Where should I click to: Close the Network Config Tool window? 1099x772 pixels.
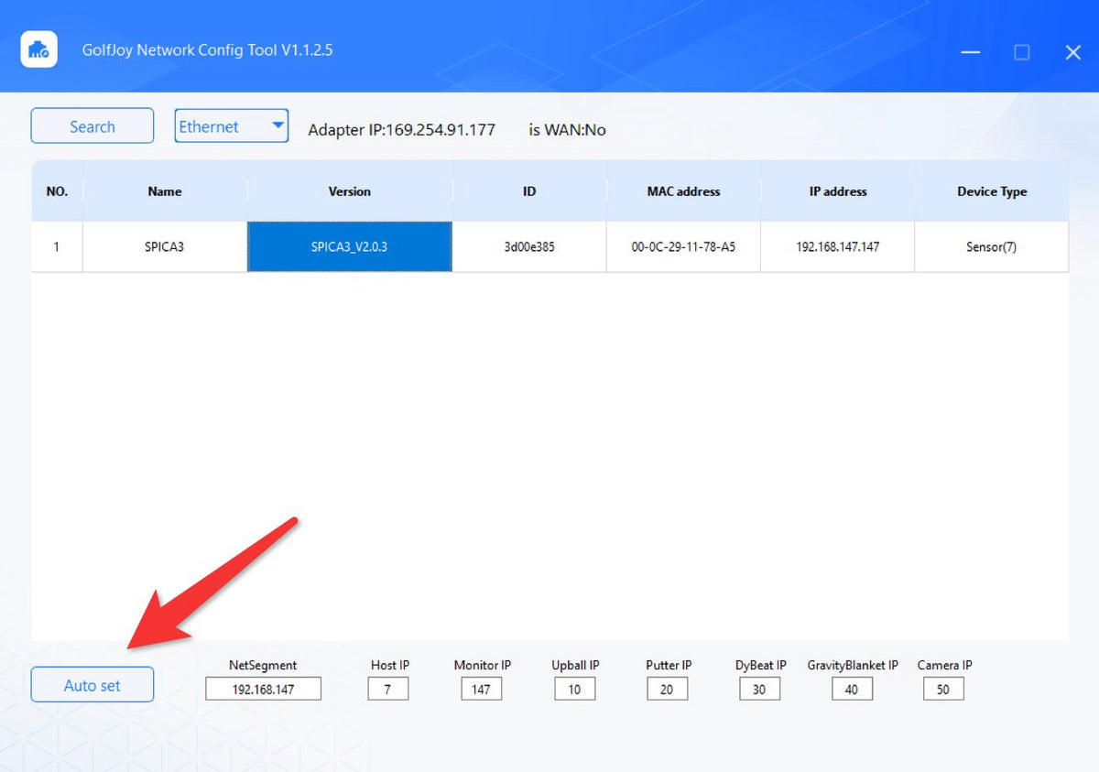pyautogui.click(x=1073, y=52)
